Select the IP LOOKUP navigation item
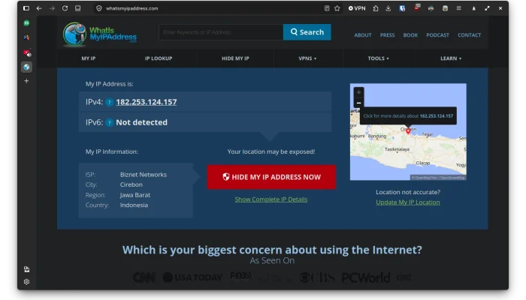This screenshot has height=300, width=526. click(159, 58)
